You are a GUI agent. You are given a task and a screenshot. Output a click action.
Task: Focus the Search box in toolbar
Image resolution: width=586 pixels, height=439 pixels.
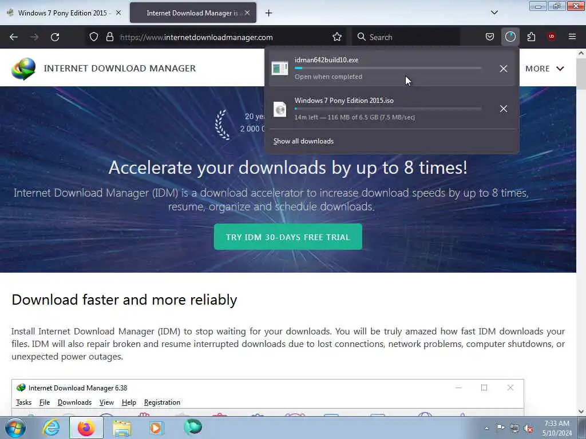click(406, 37)
